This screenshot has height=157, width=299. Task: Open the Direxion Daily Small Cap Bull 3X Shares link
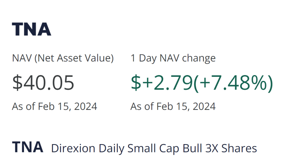(154, 148)
